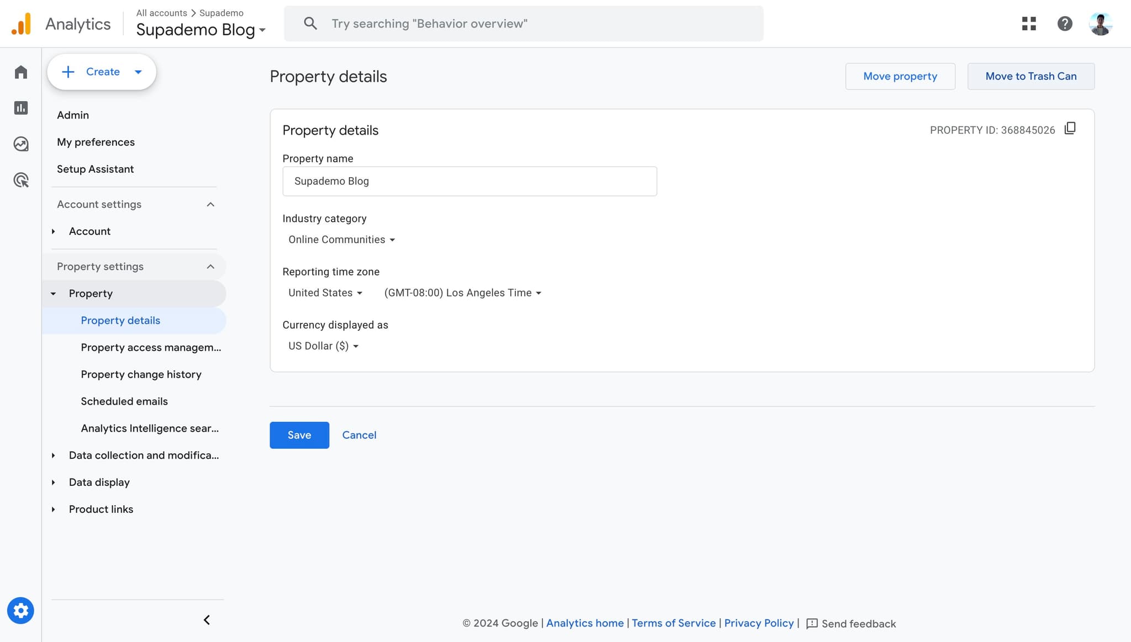Open the Advertising icon in sidebar
The image size is (1131, 642).
(21, 180)
